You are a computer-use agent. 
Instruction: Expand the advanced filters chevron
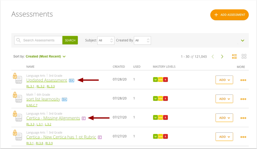pos(242,41)
